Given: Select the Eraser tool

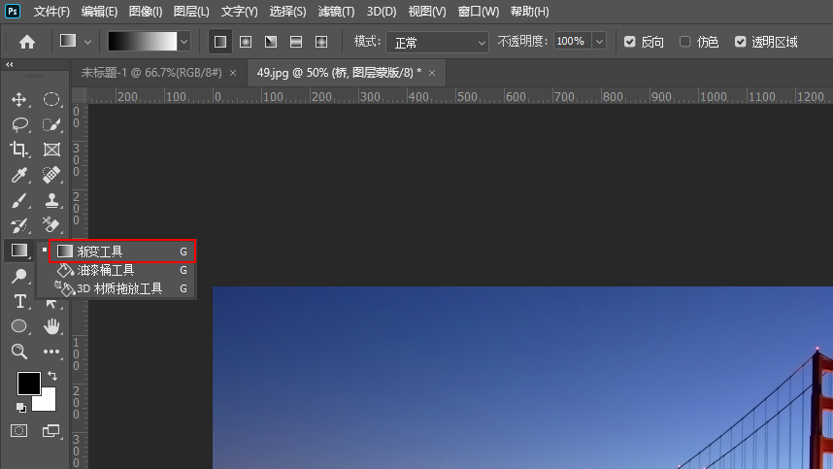Looking at the screenshot, I should [x=51, y=225].
